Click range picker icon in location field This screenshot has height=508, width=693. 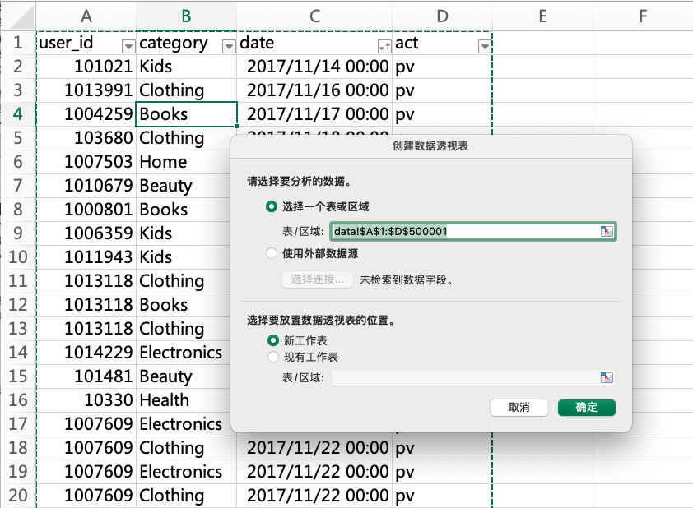click(x=607, y=377)
